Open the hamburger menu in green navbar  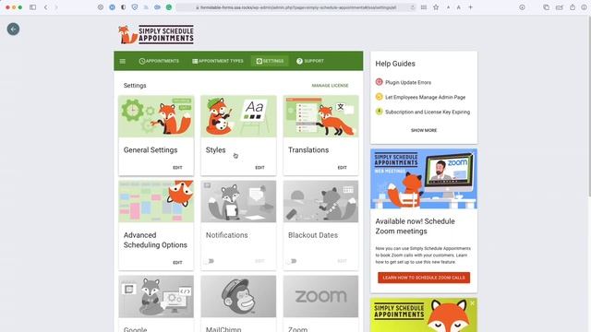point(123,61)
